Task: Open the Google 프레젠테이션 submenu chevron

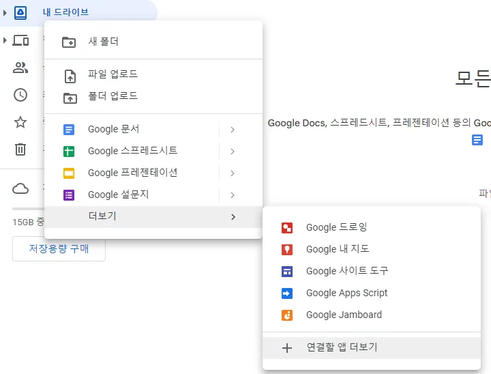Action: coord(233,173)
